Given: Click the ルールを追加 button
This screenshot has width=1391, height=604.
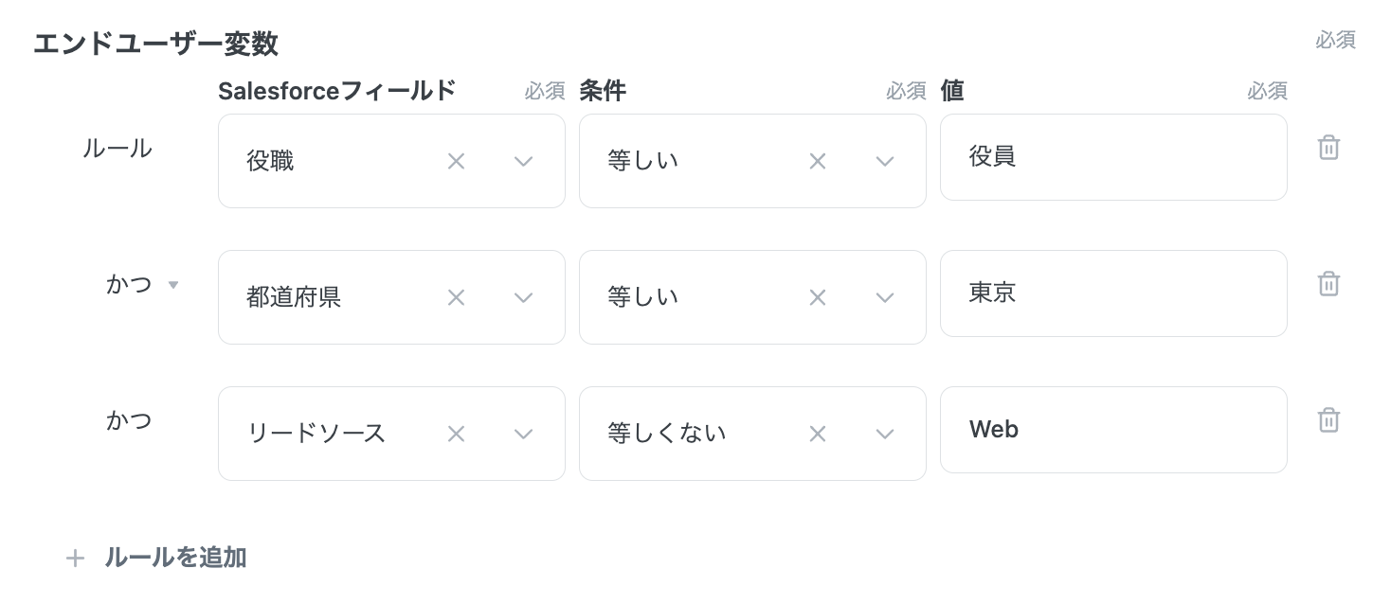Looking at the screenshot, I should tap(175, 558).
